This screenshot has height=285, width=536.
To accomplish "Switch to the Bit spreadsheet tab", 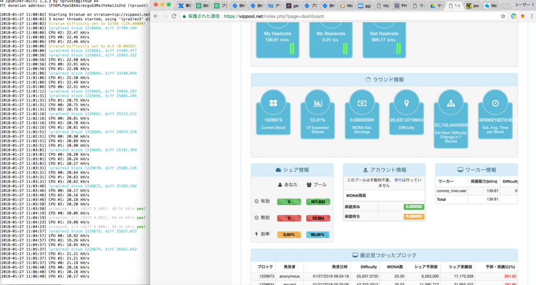I will pyautogui.click(x=203, y=6).
